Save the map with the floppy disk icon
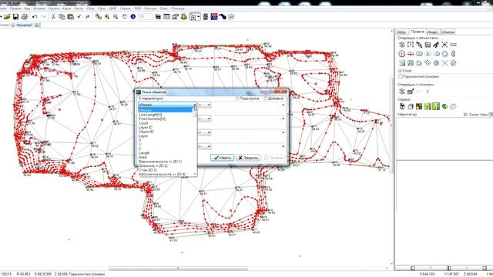Screen dimensions: 493x277 (x=15, y=17)
